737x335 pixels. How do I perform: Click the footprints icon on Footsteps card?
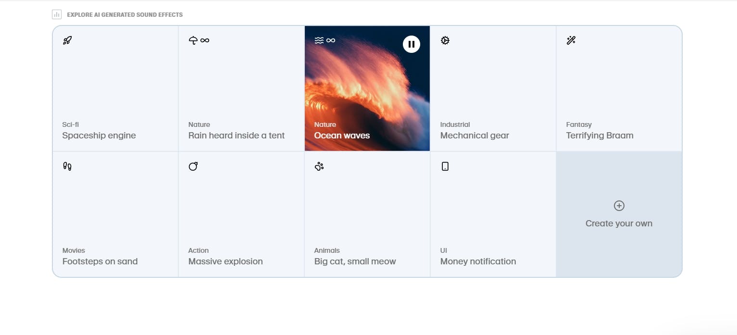pyautogui.click(x=67, y=166)
